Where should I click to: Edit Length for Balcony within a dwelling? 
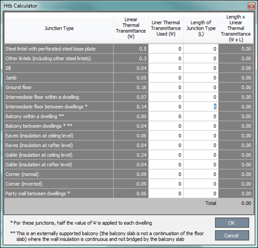pos(201,116)
